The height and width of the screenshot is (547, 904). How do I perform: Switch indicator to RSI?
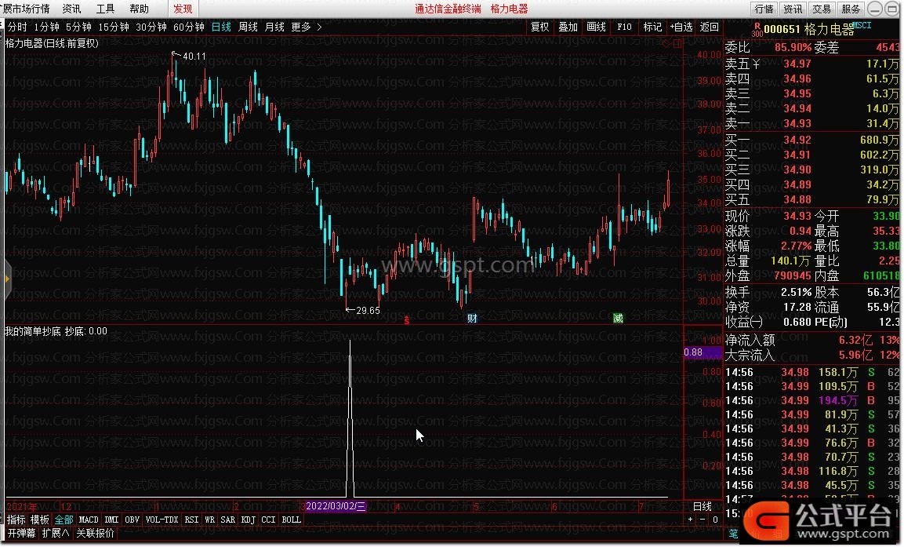coord(191,520)
